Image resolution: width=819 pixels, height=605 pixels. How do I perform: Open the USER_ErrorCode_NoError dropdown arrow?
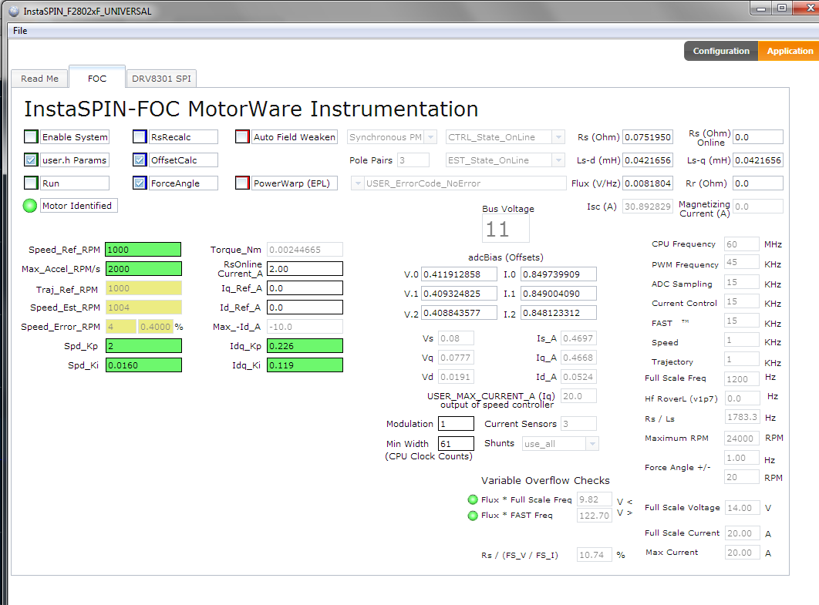(x=358, y=183)
